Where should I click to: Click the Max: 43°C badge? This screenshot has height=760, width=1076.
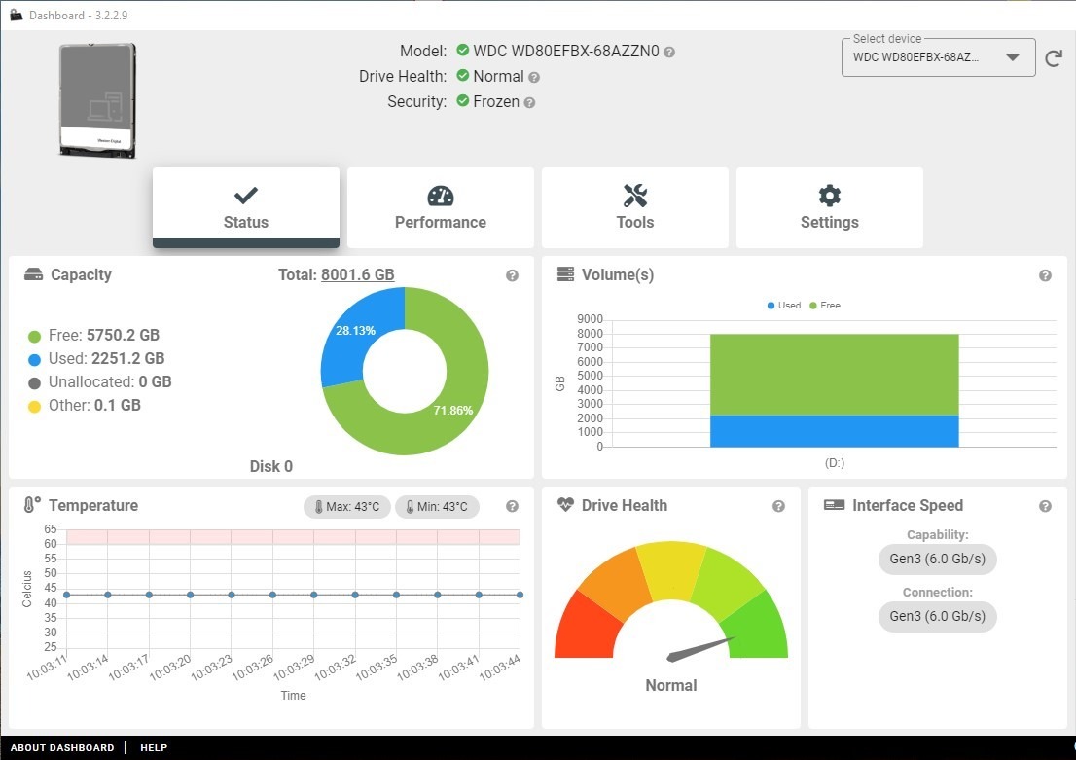coord(347,507)
